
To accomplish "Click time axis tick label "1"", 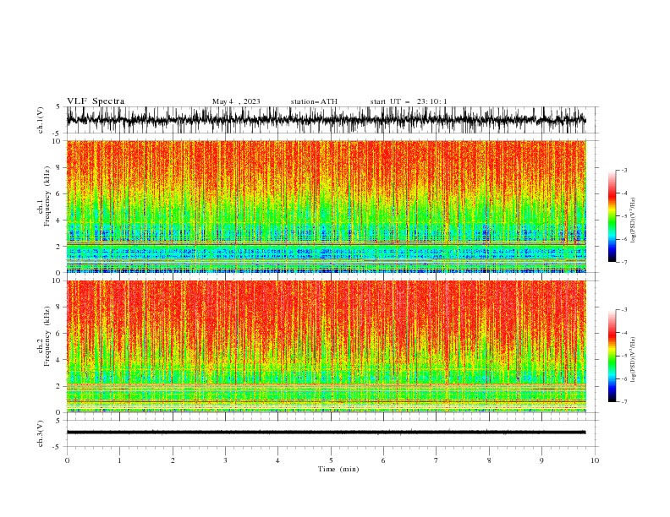I will 119,460.
